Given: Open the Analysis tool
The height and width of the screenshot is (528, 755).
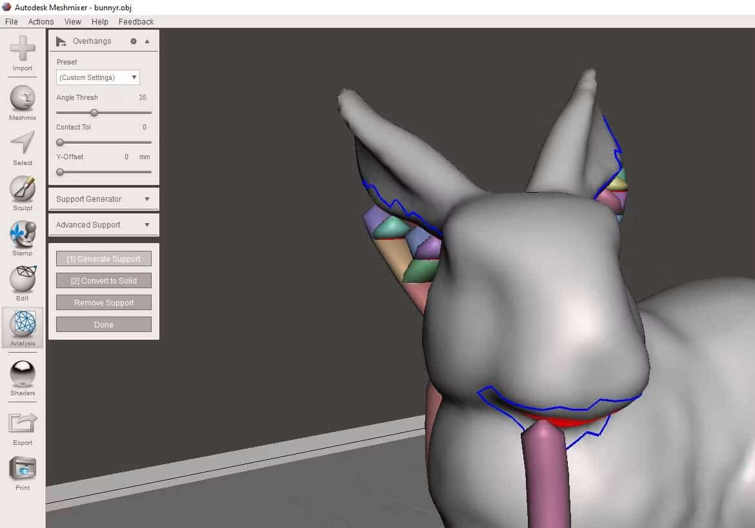Looking at the screenshot, I should [22, 328].
